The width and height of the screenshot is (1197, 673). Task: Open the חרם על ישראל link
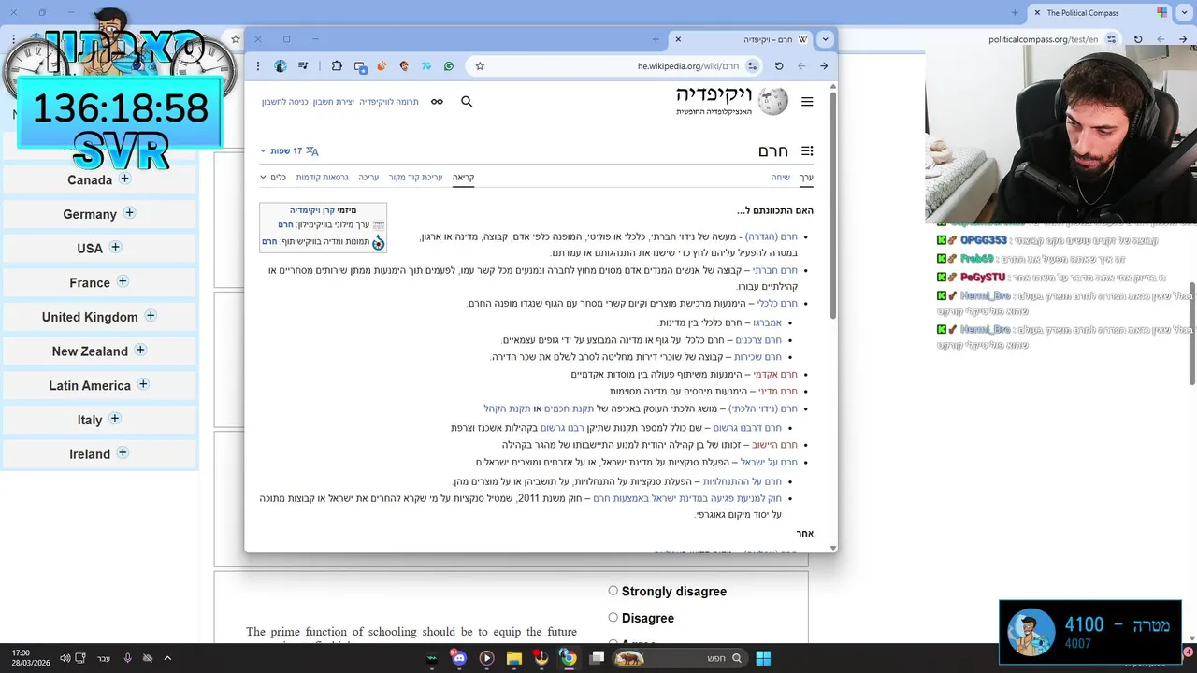point(769,462)
